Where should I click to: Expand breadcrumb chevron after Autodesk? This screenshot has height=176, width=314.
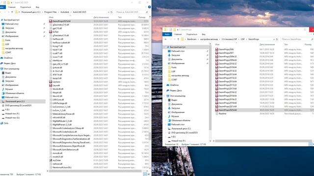point(71,12)
